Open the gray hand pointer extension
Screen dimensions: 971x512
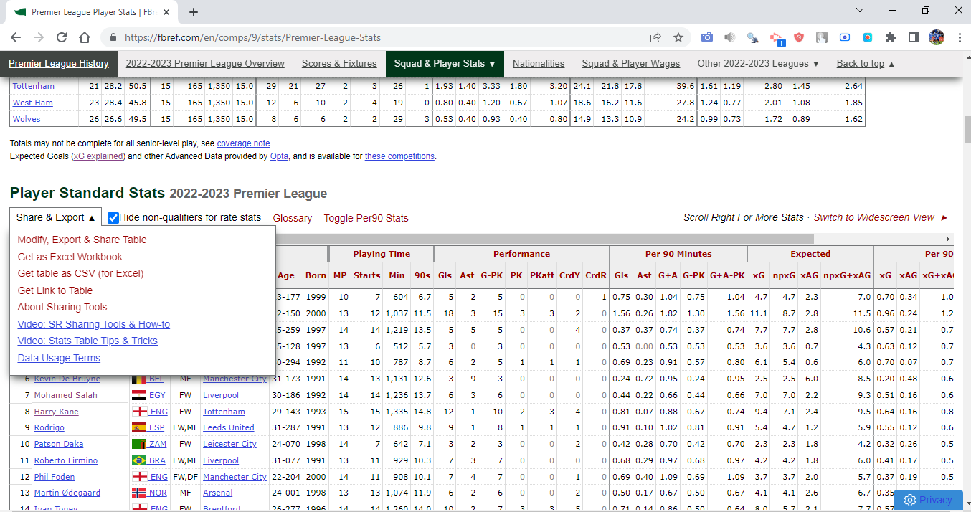(822, 37)
